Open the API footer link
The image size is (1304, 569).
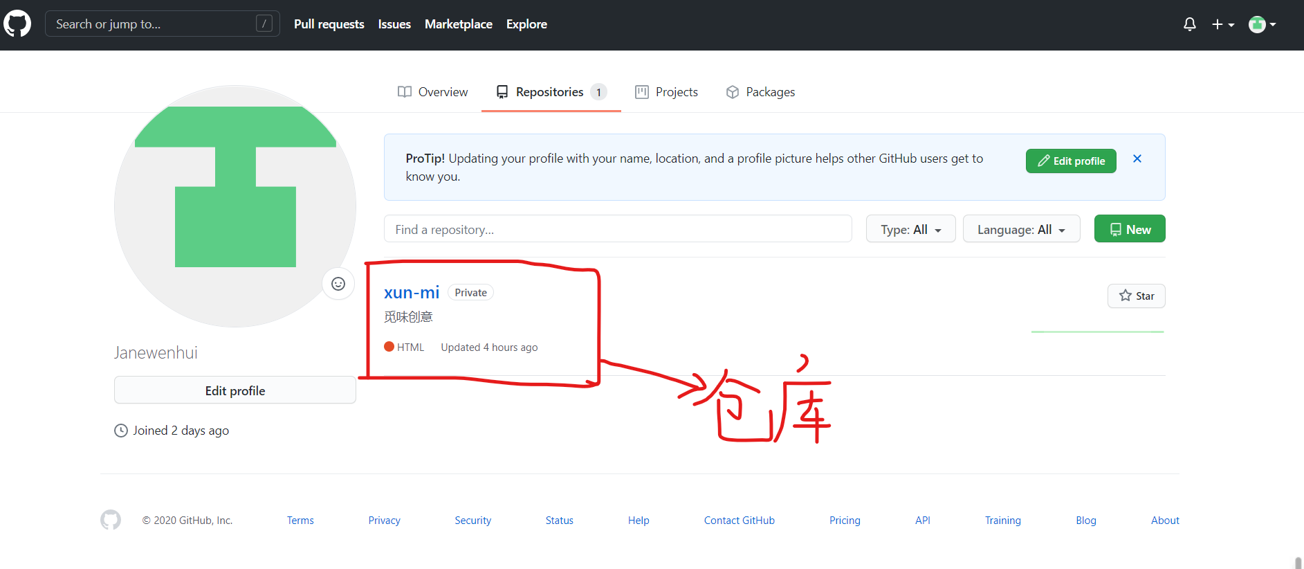[923, 521]
